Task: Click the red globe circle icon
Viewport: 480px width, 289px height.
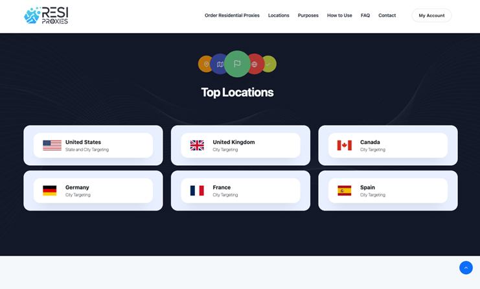Action: tap(256, 64)
